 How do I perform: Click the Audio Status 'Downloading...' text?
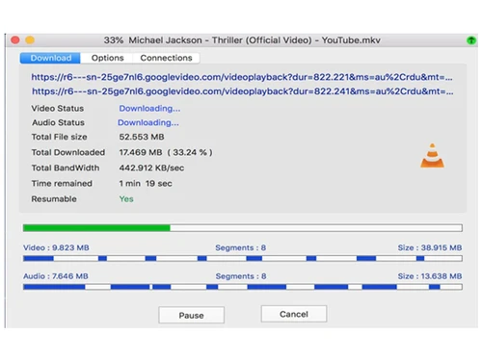tap(148, 122)
